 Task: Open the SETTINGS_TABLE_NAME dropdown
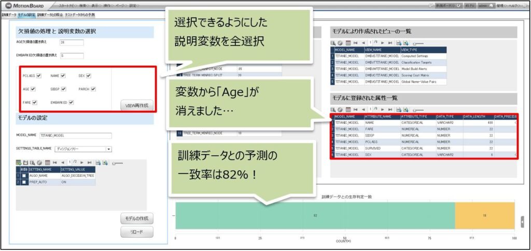108,150
